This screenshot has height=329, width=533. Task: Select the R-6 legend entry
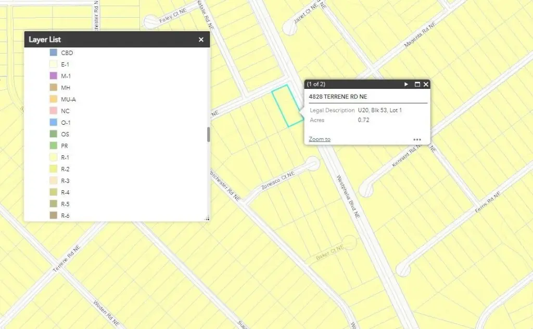pyautogui.click(x=65, y=216)
